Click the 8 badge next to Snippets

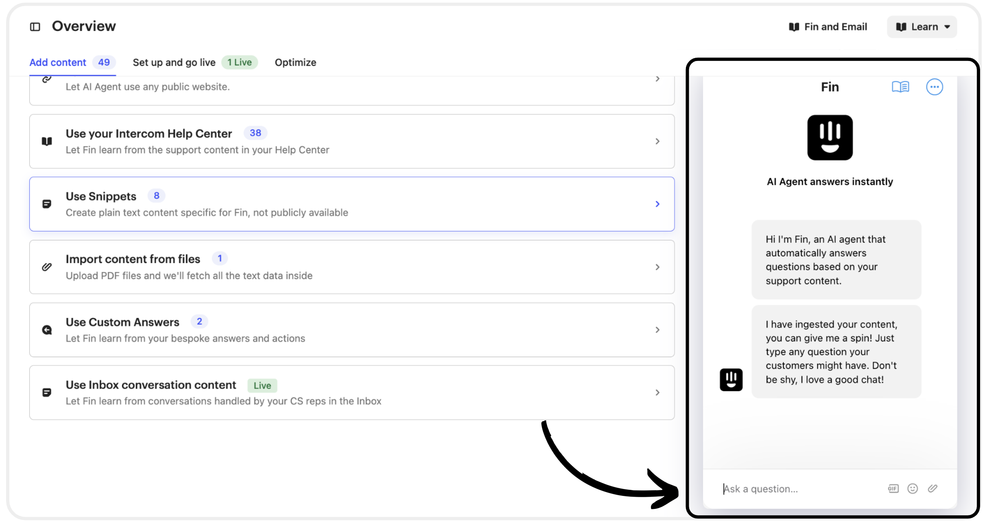click(x=157, y=196)
